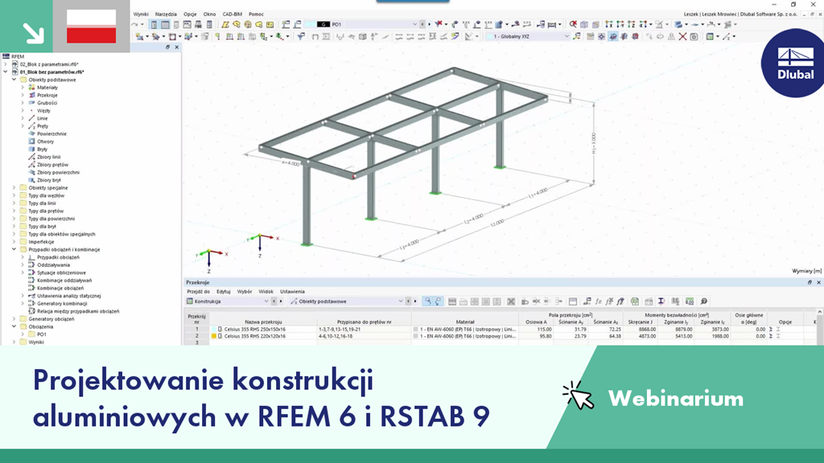This screenshot has height=463, width=824.
Task: Toggle the first navigator panel view button
Action: pos(154,24)
